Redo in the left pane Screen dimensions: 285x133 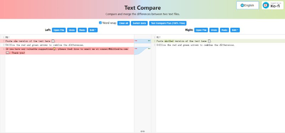[82, 30]
